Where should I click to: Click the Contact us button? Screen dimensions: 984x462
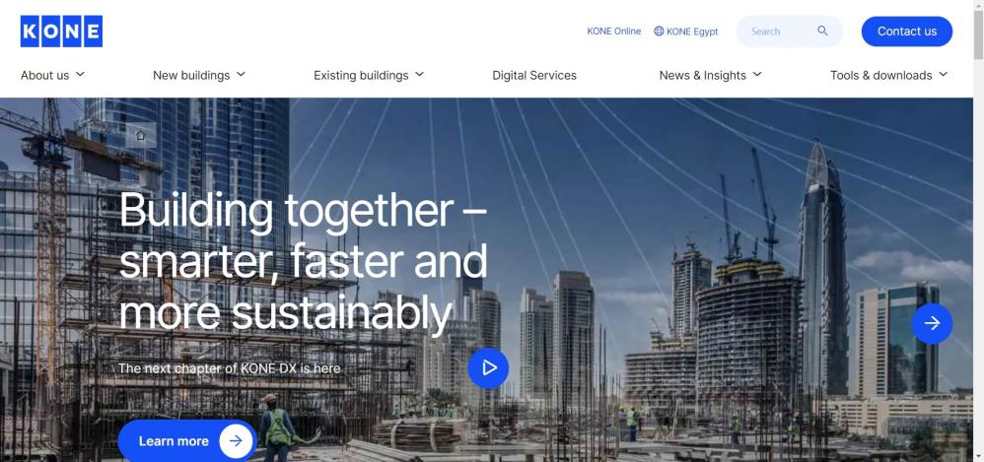pos(907,32)
